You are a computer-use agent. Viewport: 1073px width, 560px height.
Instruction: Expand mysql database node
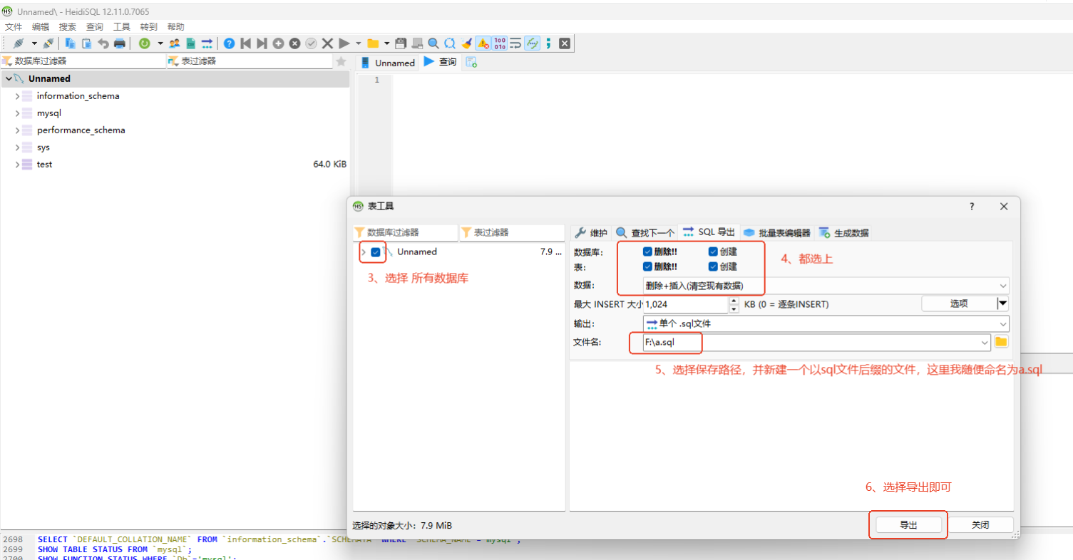pyautogui.click(x=17, y=113)
